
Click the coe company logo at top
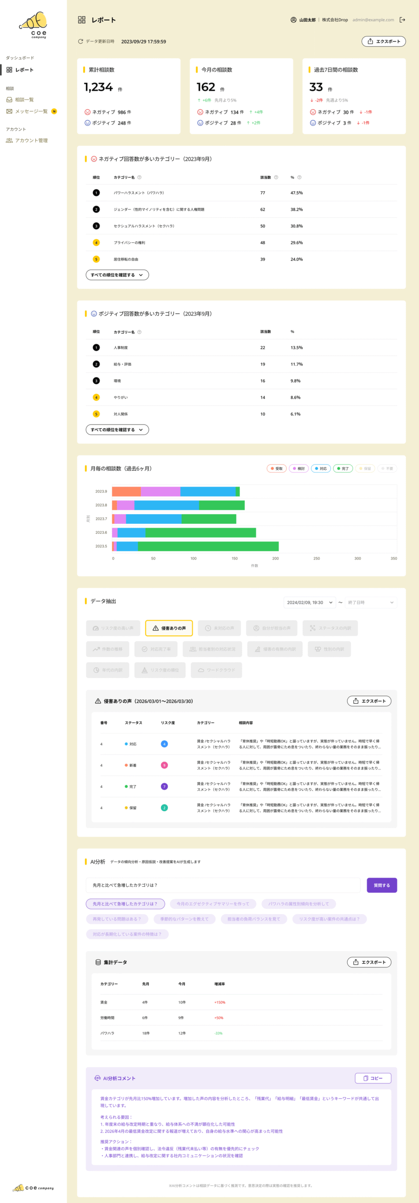pyautogui.click(x=33, y=25)
